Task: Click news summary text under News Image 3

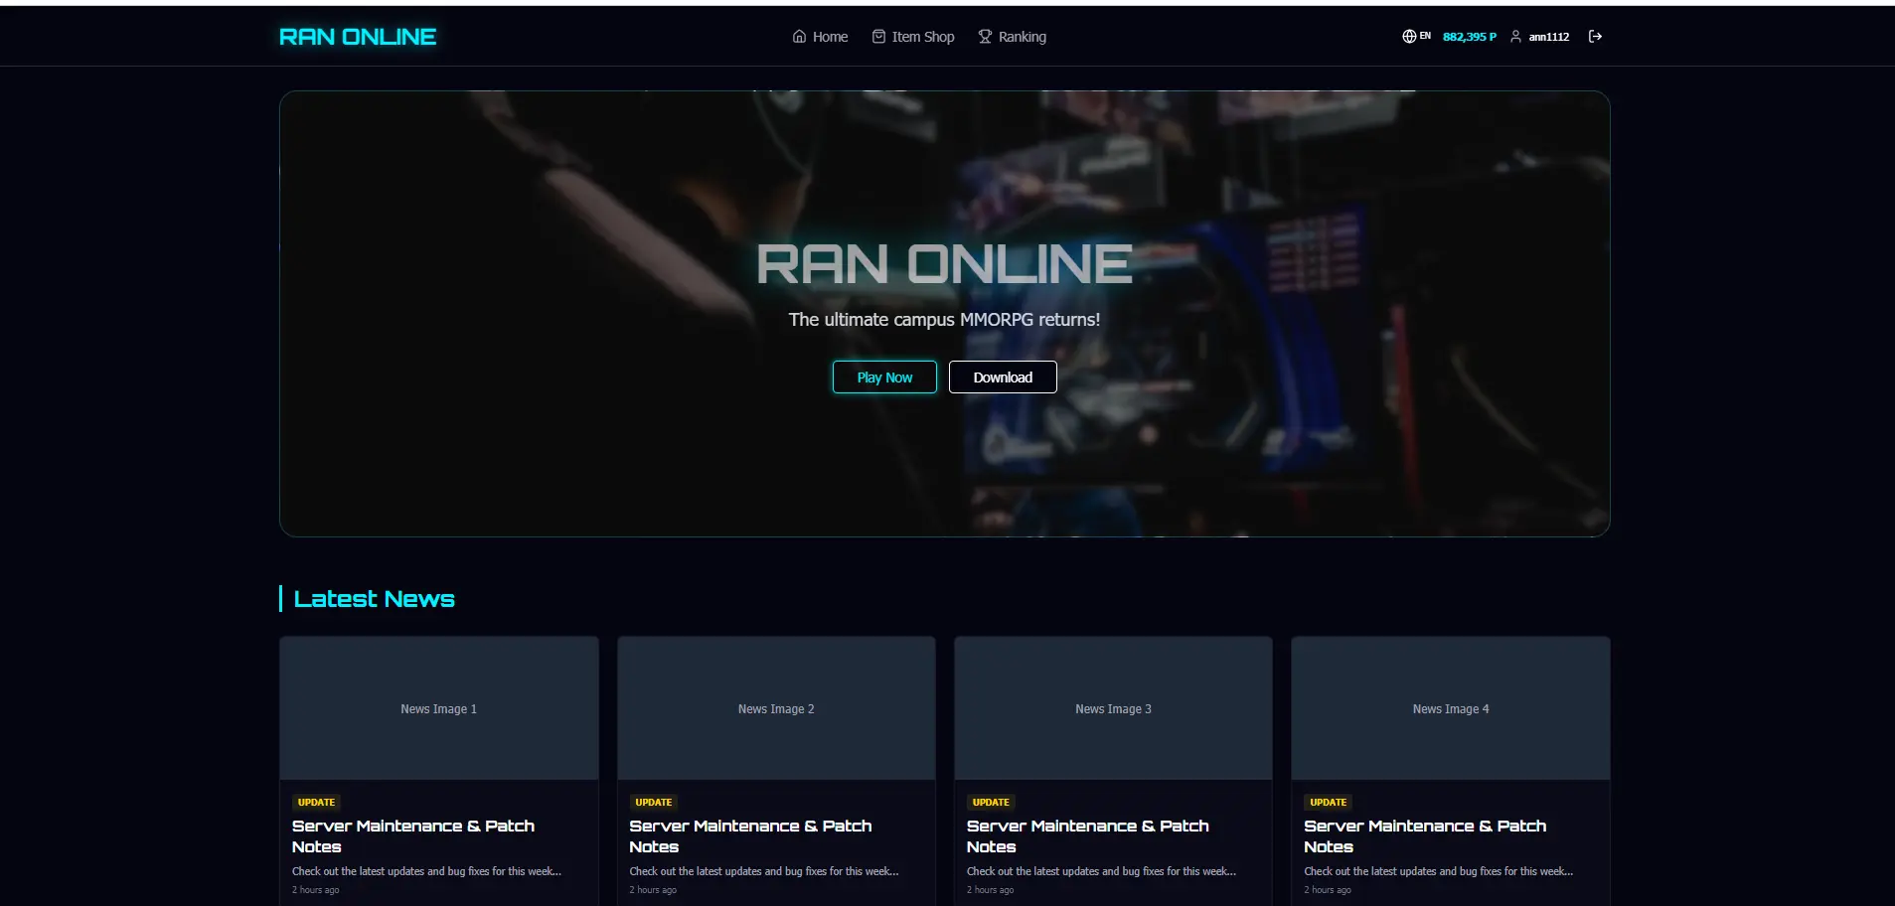Action: [x=1101, y=871]
